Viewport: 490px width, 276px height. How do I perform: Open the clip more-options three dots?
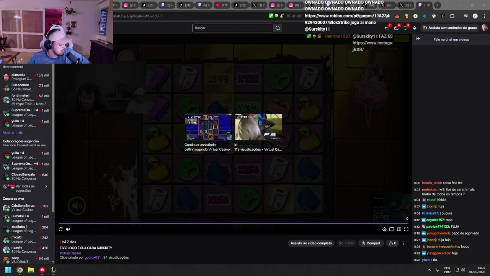403,243
